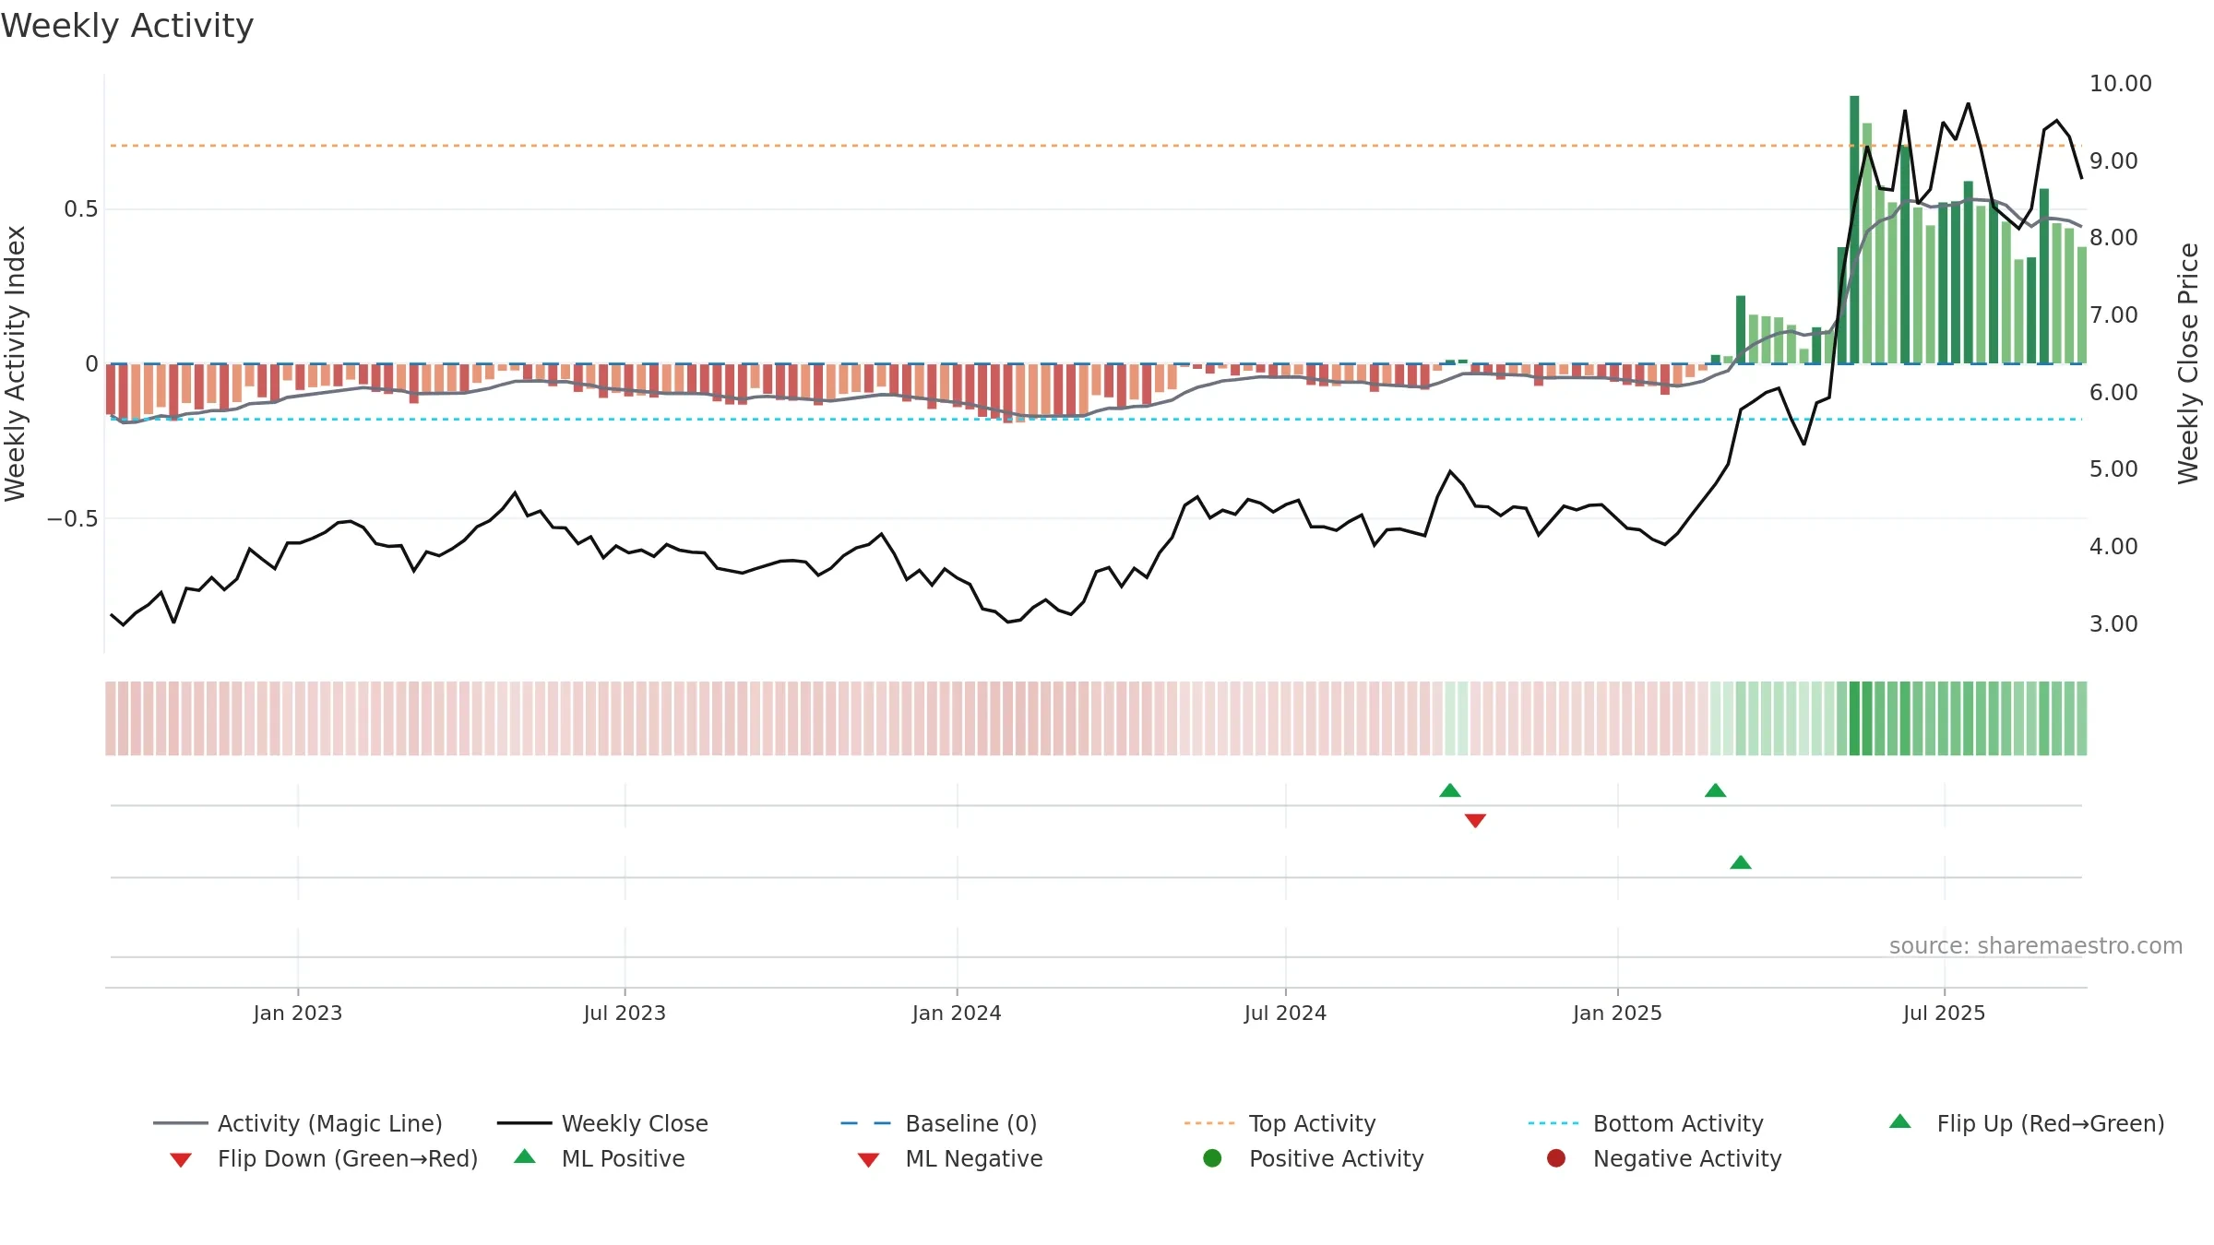Click the 4.00 price axis tick
Screen dimensions: 2214x1245
click(x=2113, y=547)
